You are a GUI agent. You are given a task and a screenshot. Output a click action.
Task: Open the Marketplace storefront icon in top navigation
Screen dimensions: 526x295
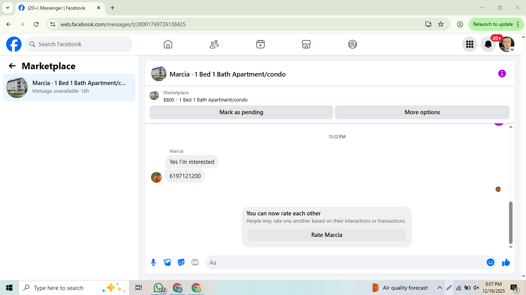(x=306, y=44)
